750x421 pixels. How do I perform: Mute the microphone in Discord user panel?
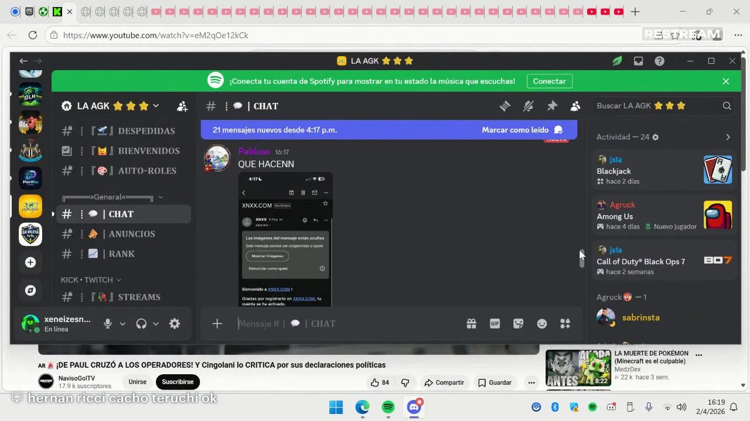(x=108, y=323)
